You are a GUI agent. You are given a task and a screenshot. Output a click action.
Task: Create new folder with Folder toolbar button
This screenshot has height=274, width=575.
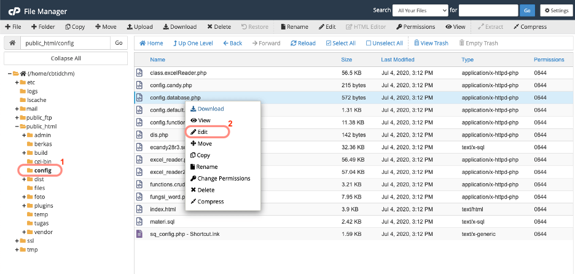pyautogui.click(x=43, y=27)
